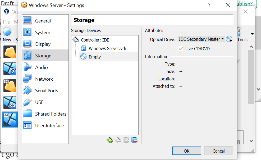The image size is (261, 160).
Task: Open the Network settings category
Action: pos(45,79)
